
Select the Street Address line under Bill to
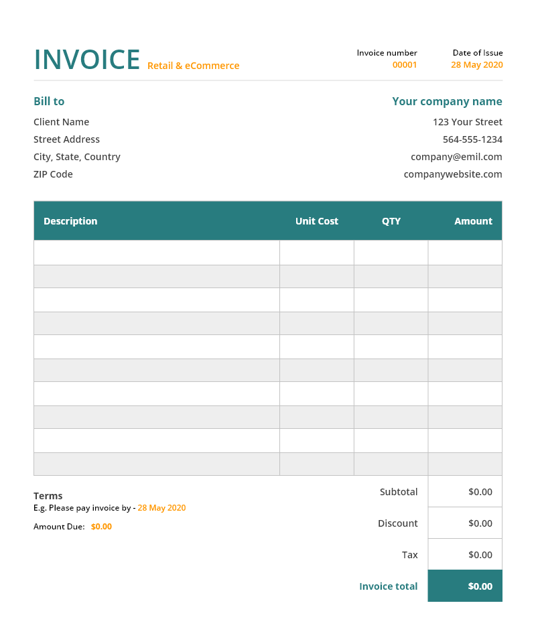66,139
